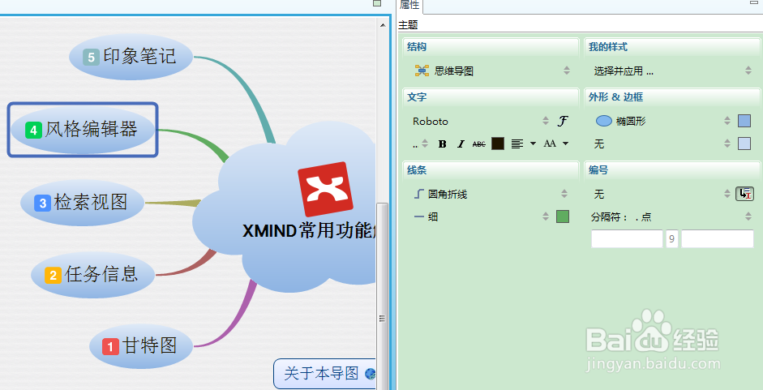Select the 任务信息 topic
This screenshot has height=390, width=763.
pos(93,275)
